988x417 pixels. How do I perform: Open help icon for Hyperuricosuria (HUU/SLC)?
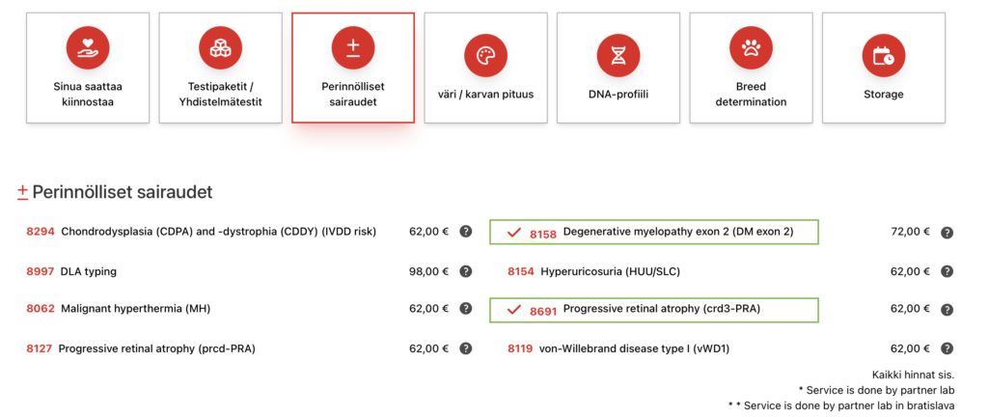tap(947, 272)
